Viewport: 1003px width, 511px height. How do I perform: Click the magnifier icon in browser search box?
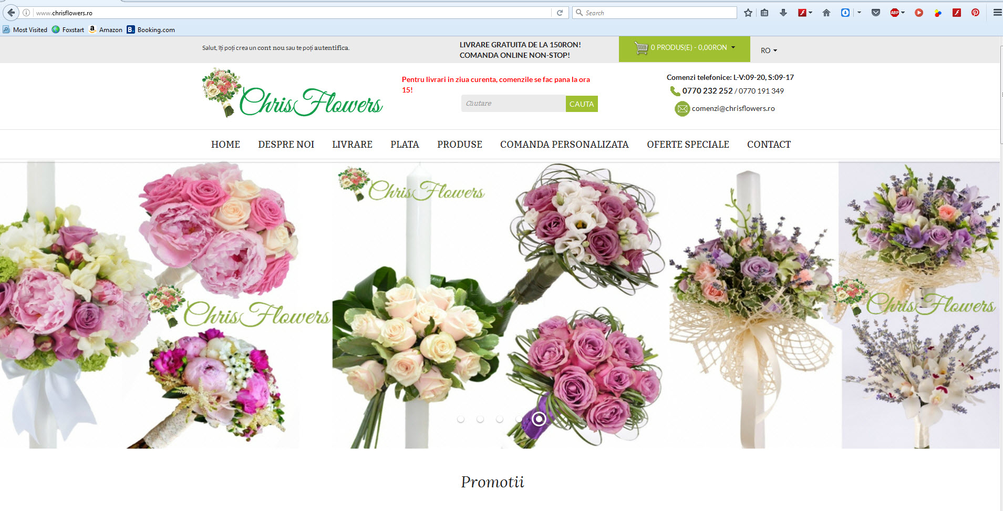click(x=580, y=13)
